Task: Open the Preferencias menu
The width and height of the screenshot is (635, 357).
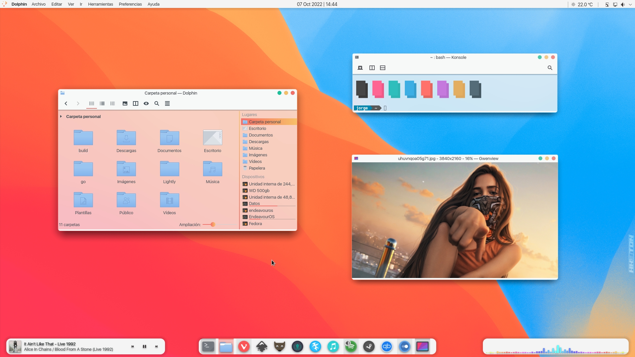Action: coord(130,4)
